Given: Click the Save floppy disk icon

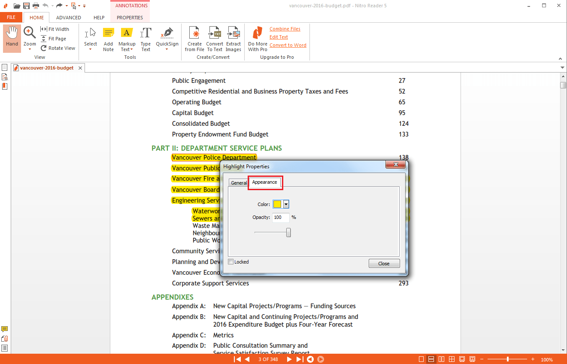Looking at the screenshot, I should pyautogui.click(x=27, y=6).
